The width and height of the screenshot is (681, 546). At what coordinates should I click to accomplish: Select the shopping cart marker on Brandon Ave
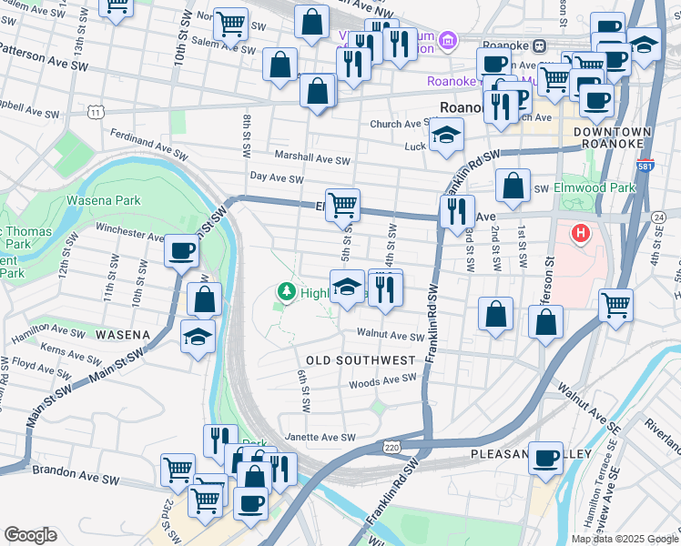coord(178,470)
